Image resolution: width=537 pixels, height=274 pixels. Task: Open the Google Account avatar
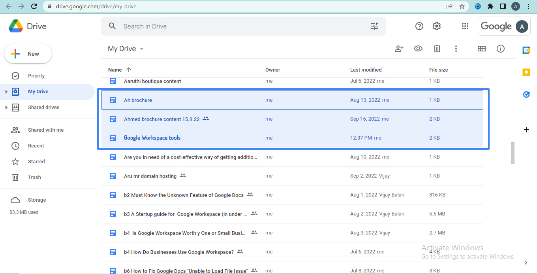pos(522,26)
